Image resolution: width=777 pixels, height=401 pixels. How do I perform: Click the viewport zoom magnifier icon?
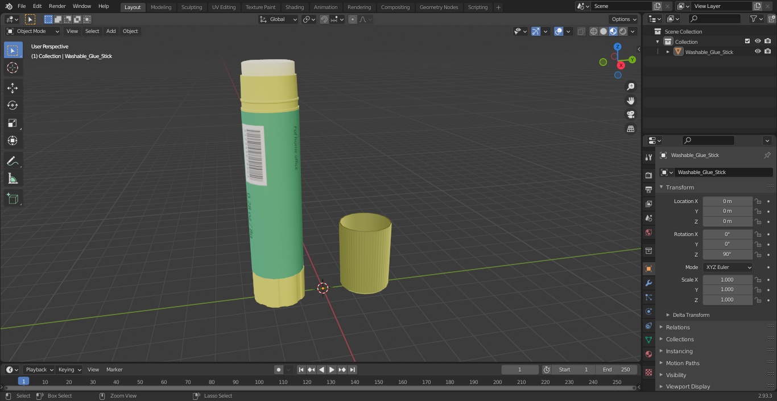coord(630,86)
